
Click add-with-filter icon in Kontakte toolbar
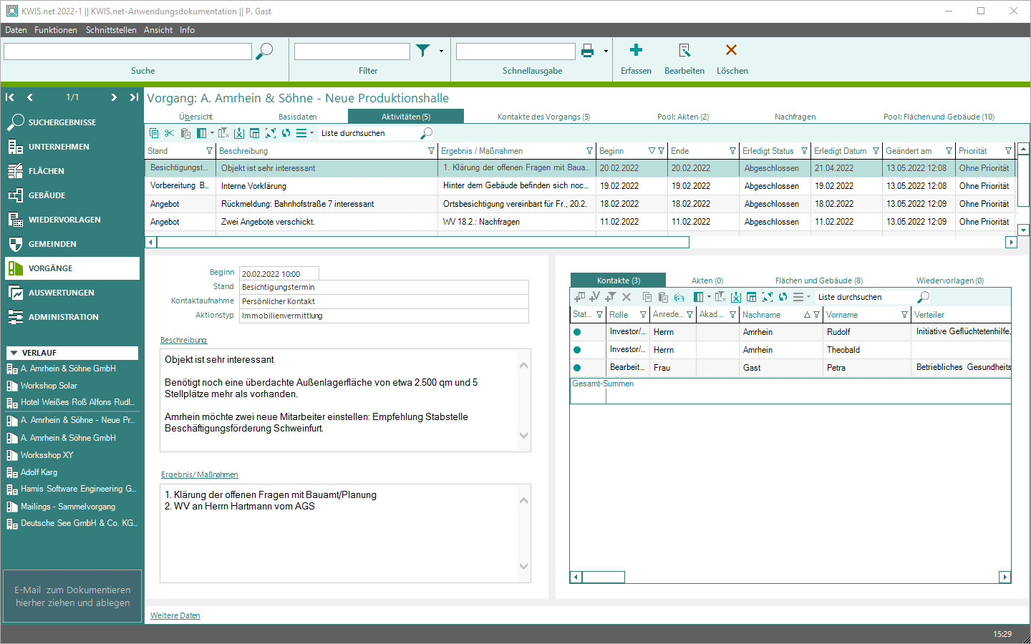611,297
